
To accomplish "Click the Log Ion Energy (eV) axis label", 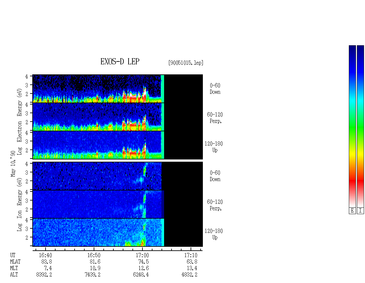I will (x=19, y=205).
